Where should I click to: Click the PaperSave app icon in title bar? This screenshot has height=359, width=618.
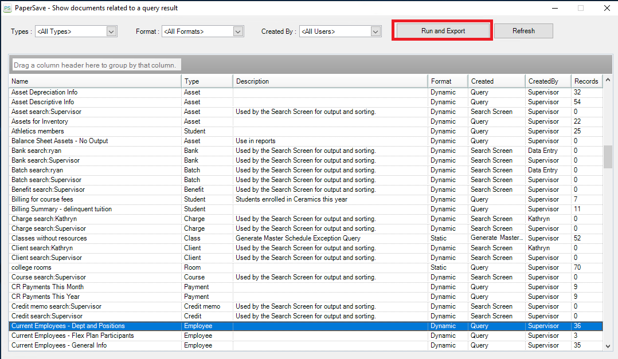click(x=7, y=8)
